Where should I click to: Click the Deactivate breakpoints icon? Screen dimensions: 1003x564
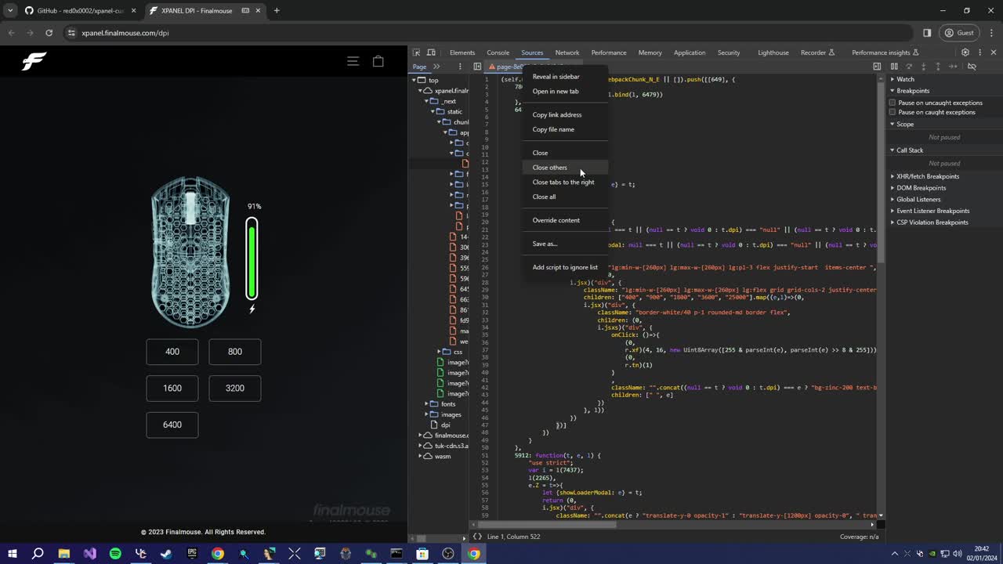[x=972, y=66]
